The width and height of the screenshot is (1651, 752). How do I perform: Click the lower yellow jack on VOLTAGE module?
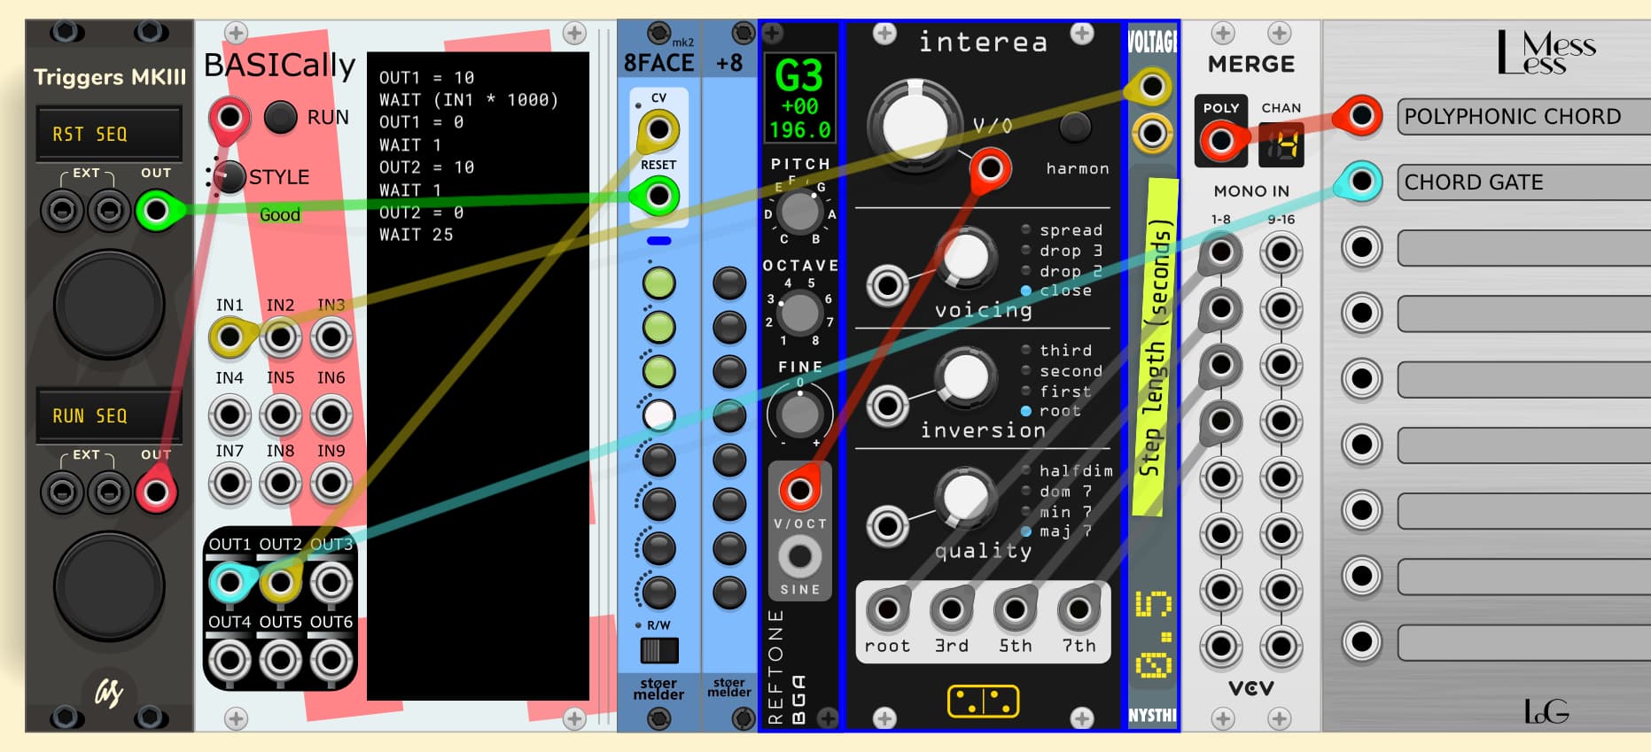[x=1151, y=134]
